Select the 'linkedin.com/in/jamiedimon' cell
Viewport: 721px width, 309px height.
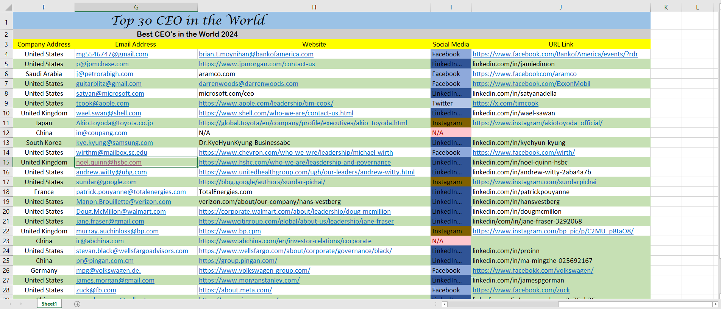click(561, 64)
